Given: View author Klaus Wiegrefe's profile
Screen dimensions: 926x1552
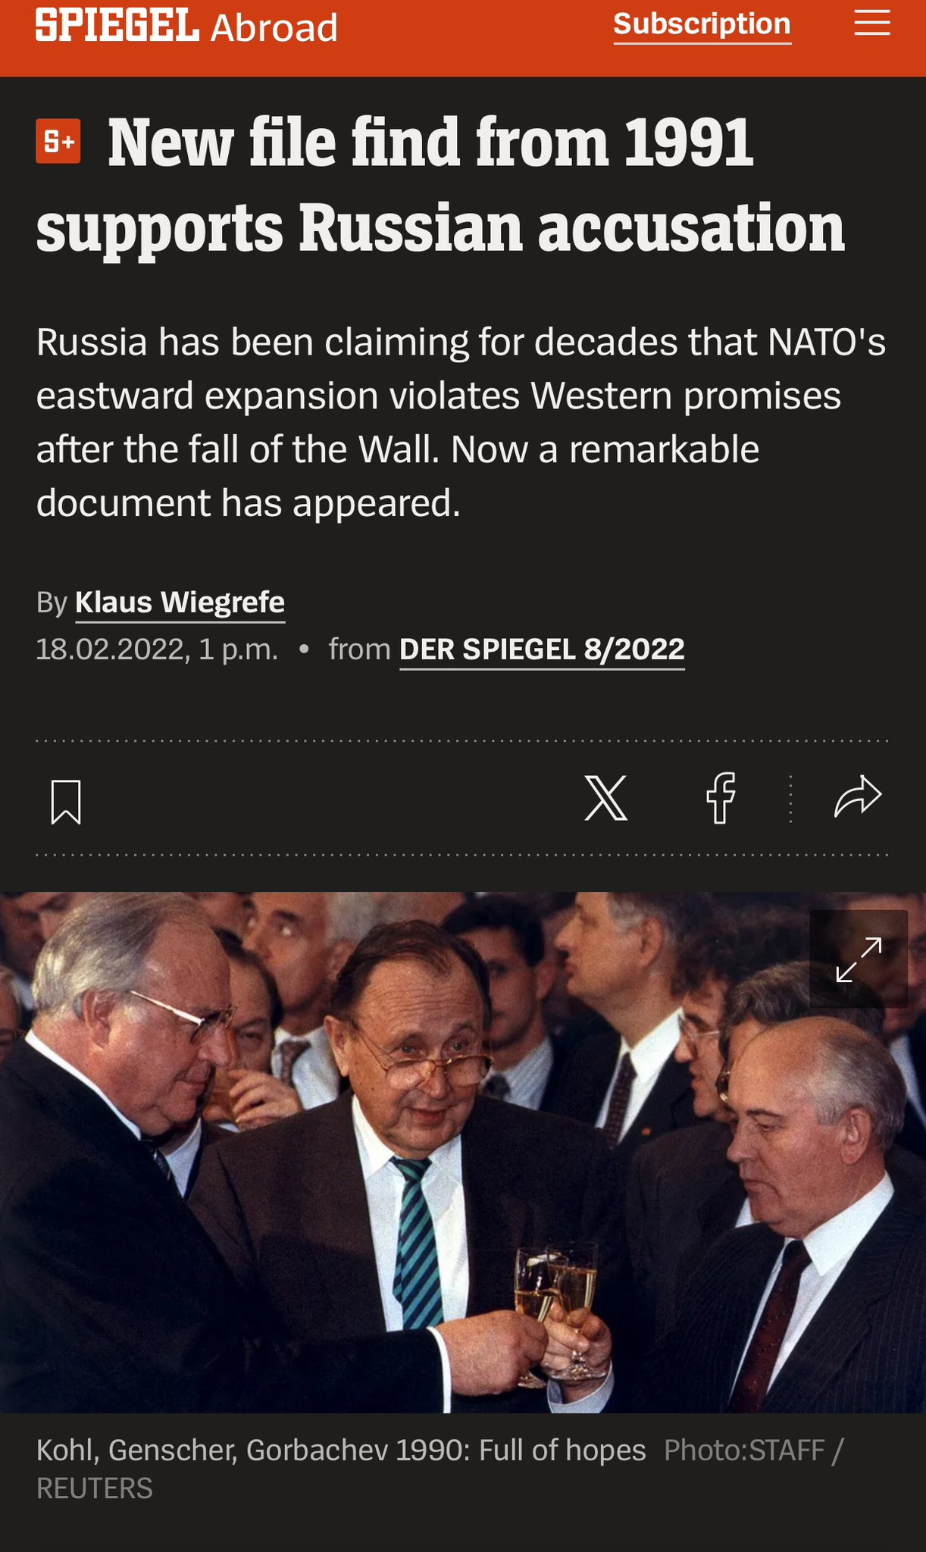Looking at the screenshot, I should click(x=180, y=602).
